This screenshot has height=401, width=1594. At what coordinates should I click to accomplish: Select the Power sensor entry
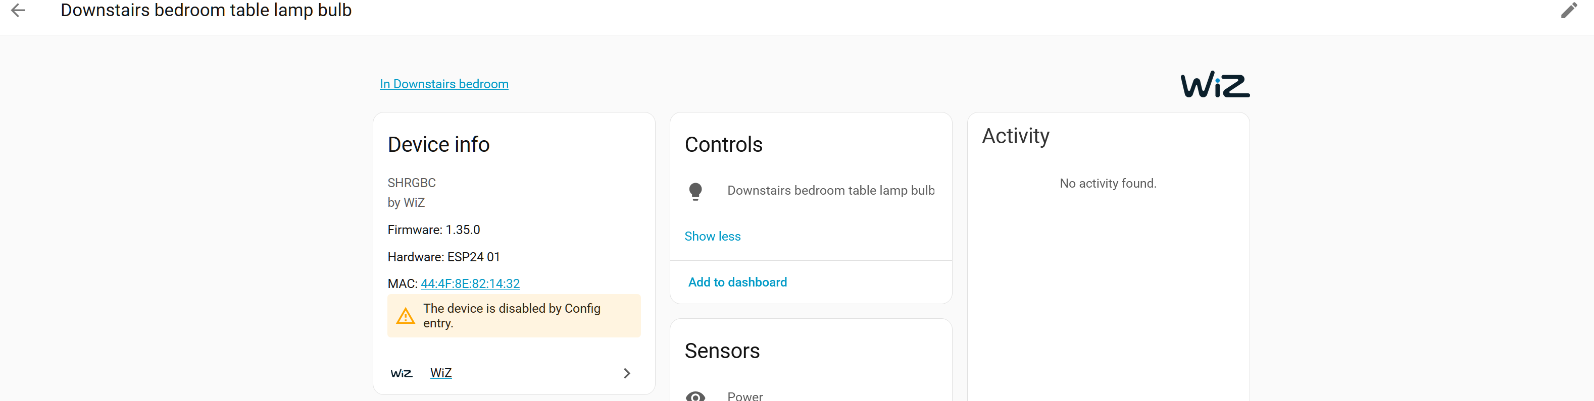click(x=745, y=396)
